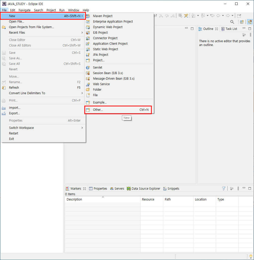
Task: Select Application Client Project entry
Action: pos(119,44)
